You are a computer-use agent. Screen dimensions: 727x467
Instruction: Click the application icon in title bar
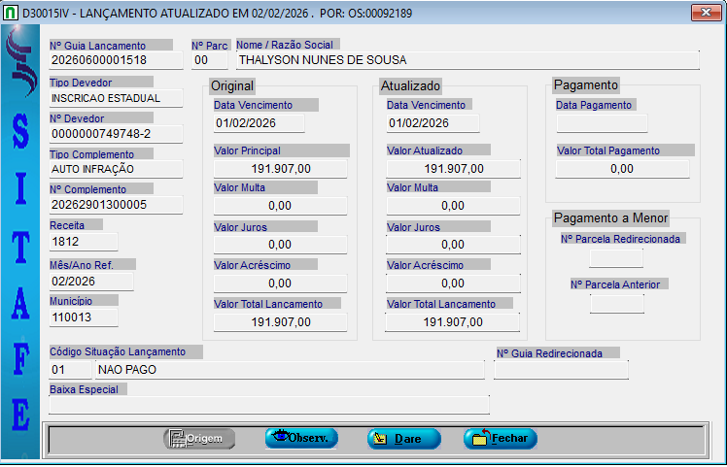pyautogui.click(x=11, y=14)
